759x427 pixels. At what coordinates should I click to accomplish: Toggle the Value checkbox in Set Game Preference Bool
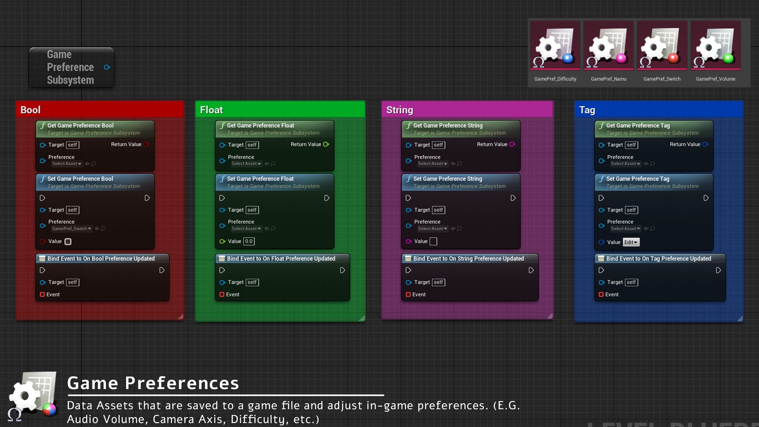click(x=68, y=242)
